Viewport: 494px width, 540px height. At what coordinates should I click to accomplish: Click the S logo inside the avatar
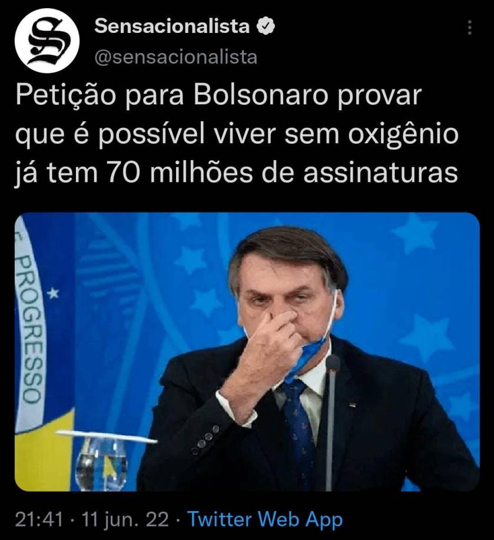tap(48, 41)
